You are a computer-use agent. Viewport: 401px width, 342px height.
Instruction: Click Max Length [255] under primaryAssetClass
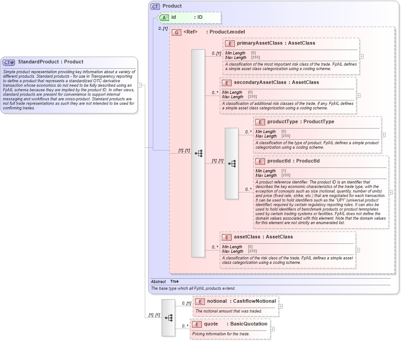point(242,58)
